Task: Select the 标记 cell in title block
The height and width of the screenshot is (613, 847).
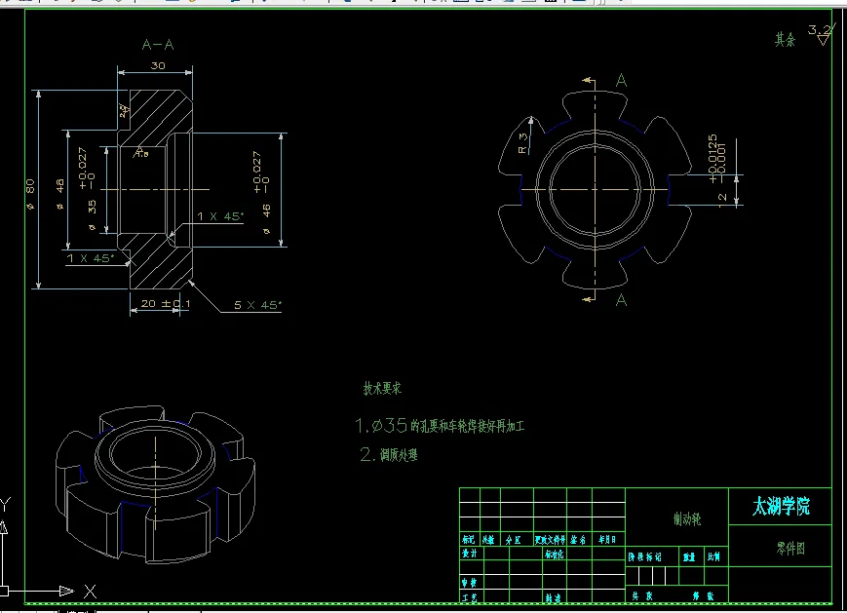Action: click(x=468, y=540)
